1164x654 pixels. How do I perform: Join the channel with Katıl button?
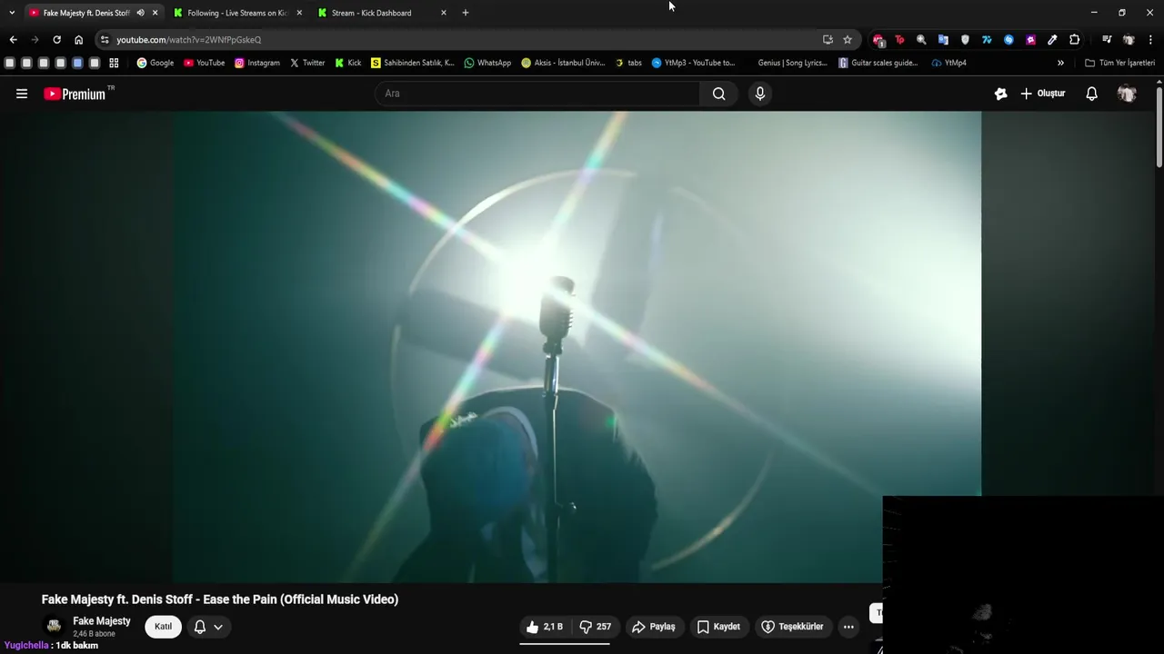click(x=163, y=627)
